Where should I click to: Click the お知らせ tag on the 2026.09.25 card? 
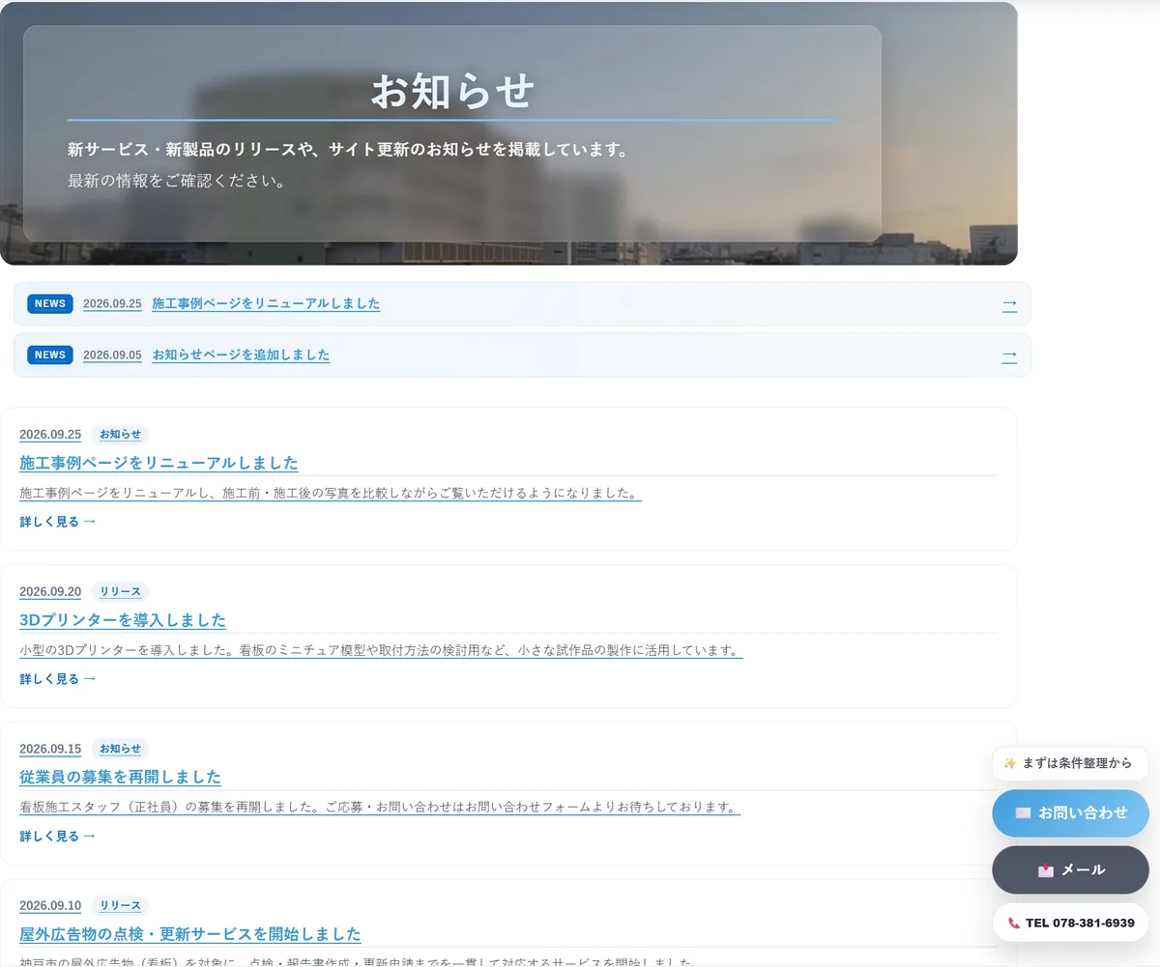tap(120, 435)
